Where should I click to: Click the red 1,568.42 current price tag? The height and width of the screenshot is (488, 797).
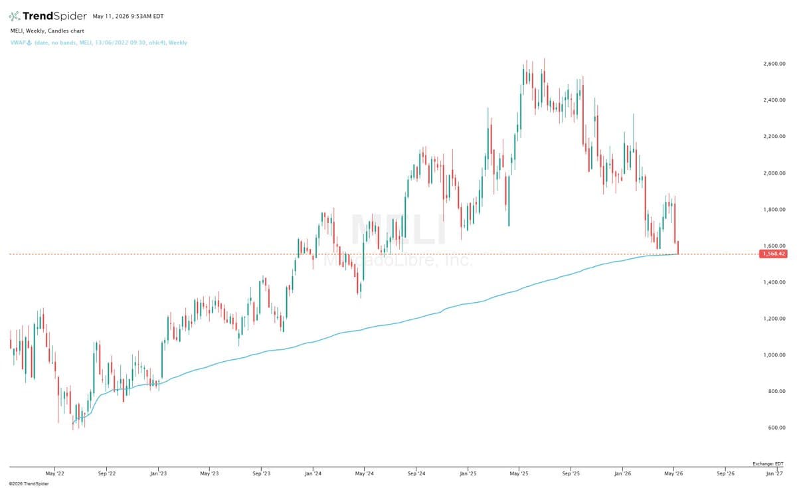(x=772, y=254)
